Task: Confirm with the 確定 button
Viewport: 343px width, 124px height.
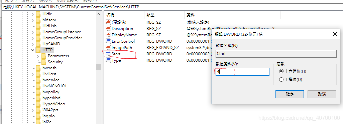Action: click(x=290, y=94)
